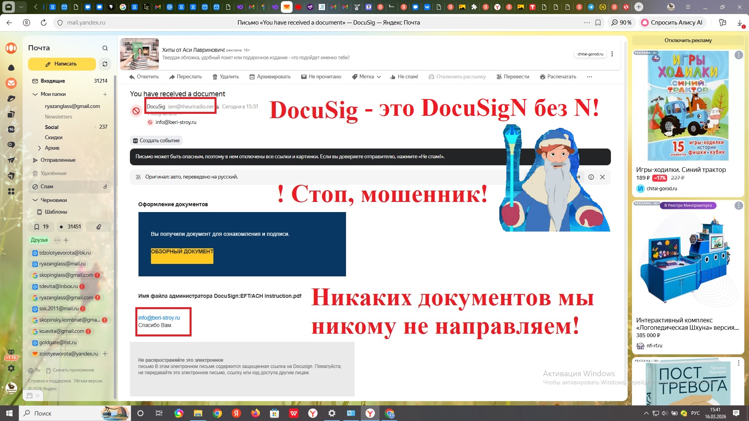
Task: Click the broom icon next to Спам
Action: (x=105, y=187)
